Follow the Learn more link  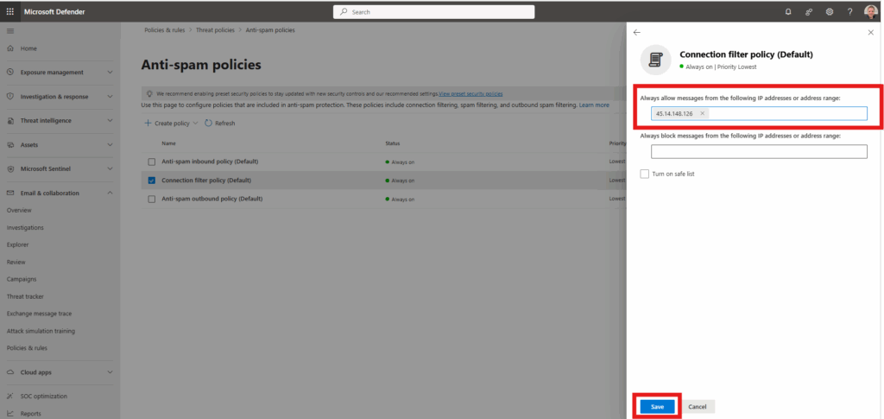[594, 105]
